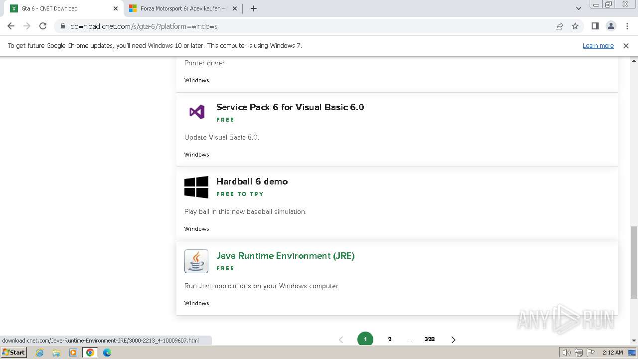
Task: View site information via the lock icon
Action: point(63,26)
